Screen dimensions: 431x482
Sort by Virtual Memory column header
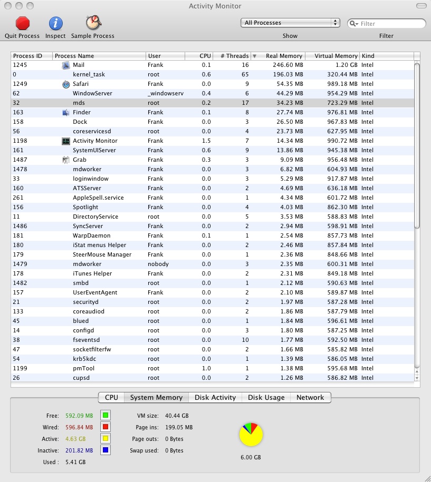[x=332, y=56]
